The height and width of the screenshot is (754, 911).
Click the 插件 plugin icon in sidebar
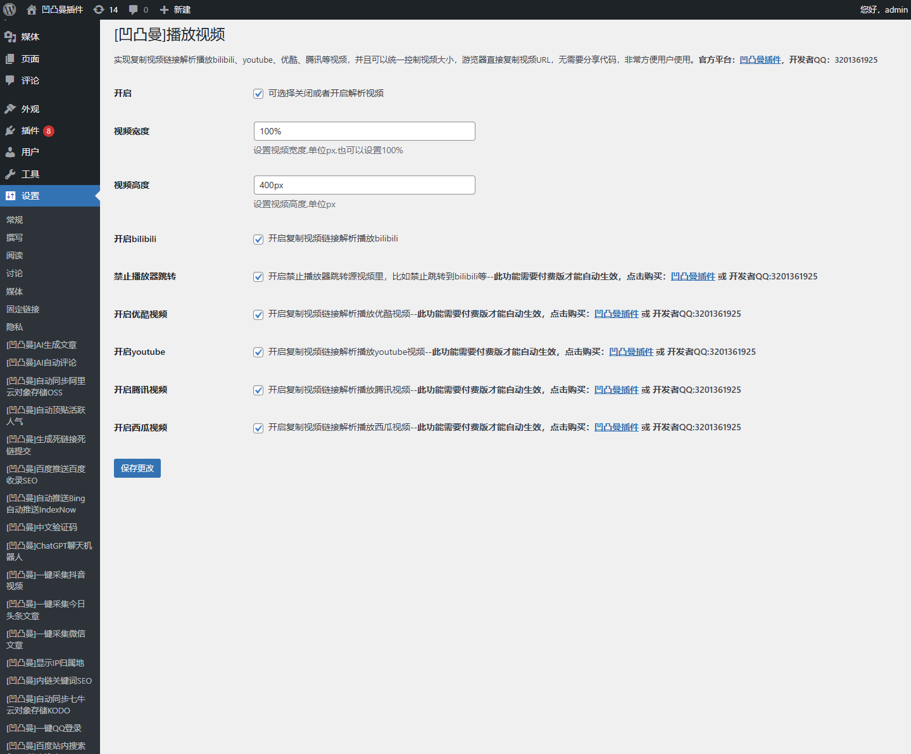(x=10, y=131)
